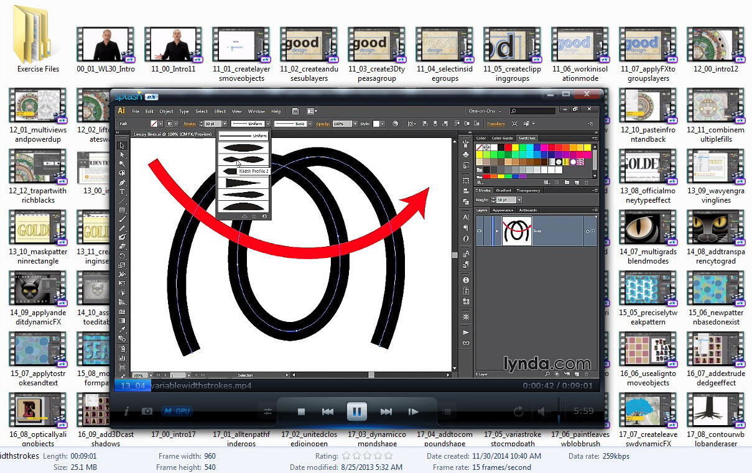Image resolution: width=752 pixels, height=473 pixels.
Task: Show media info with the i icon
Action: point(126,411)
